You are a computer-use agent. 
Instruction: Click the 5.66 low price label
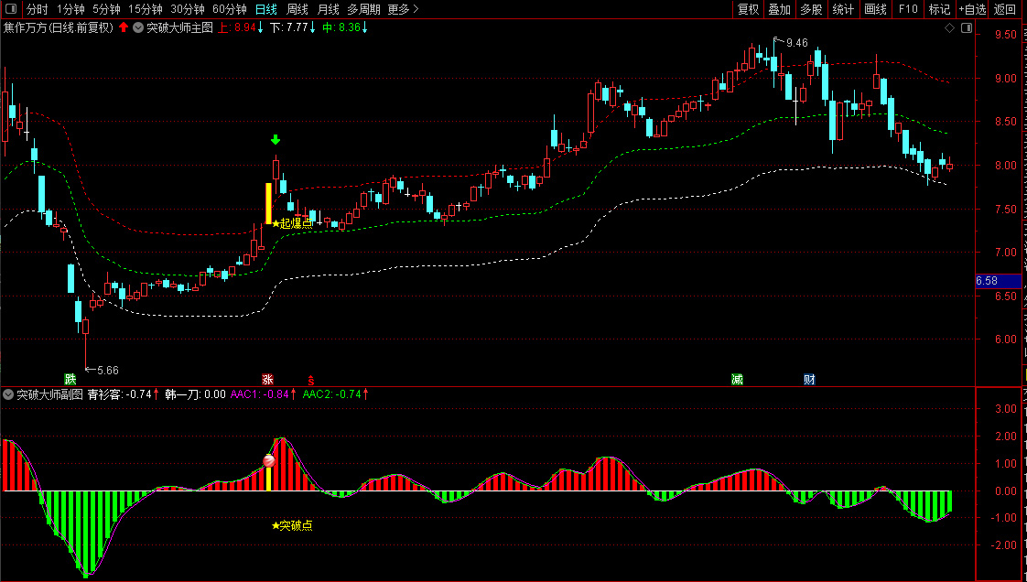point(107,371)
